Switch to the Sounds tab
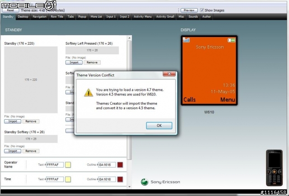289x196 pixels. click(193, 17)
